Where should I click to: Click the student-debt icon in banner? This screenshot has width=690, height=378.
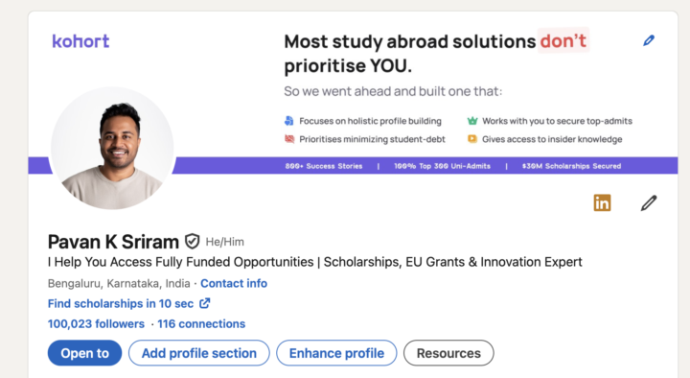289,139
